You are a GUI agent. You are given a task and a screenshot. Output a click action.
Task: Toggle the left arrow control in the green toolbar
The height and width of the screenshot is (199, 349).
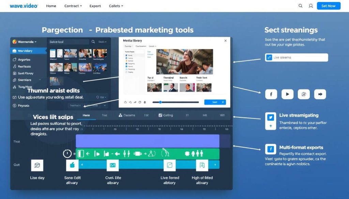[87, 153]
